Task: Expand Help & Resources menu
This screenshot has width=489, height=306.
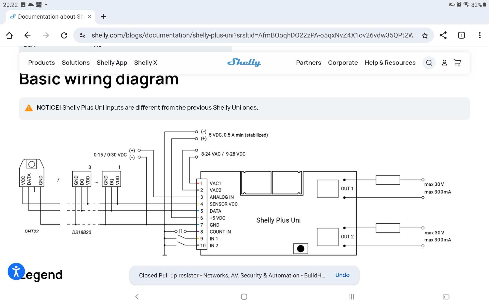Action: tap(390, 63)
